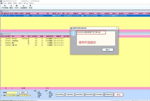Click 确定 in the warning dialog
Screen dimensions: 150x101
108,50
